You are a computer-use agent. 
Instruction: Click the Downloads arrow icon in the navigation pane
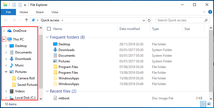tap(12, 59)
